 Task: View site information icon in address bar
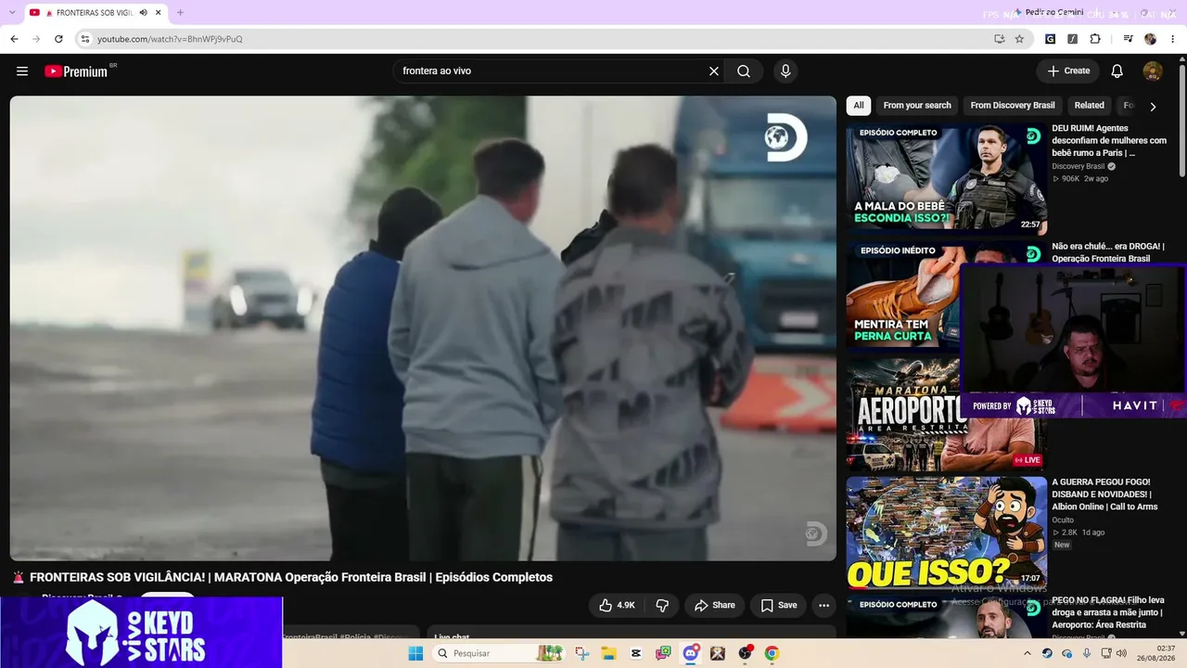[x=85, y=39]
